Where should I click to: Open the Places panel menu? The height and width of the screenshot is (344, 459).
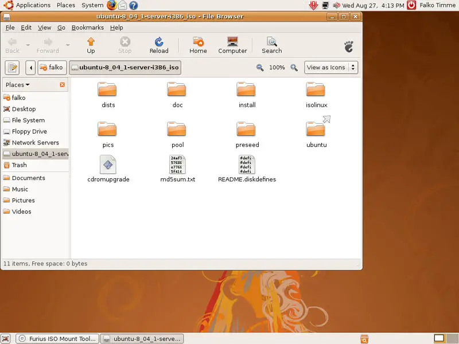[x=66, y=5]
